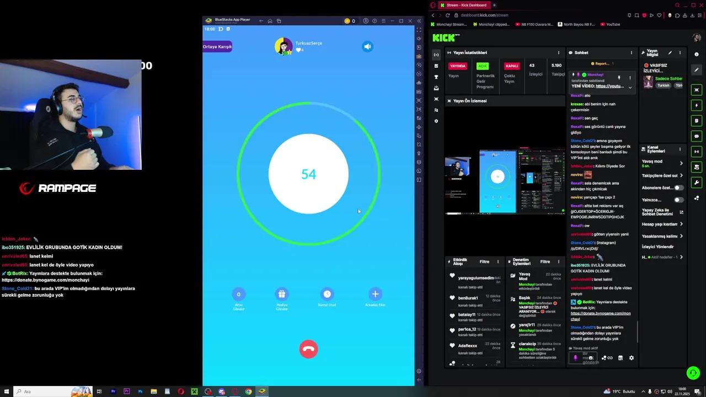
Task: Open Yayın bilgisi panel options menu
Action: coord(680,52)
